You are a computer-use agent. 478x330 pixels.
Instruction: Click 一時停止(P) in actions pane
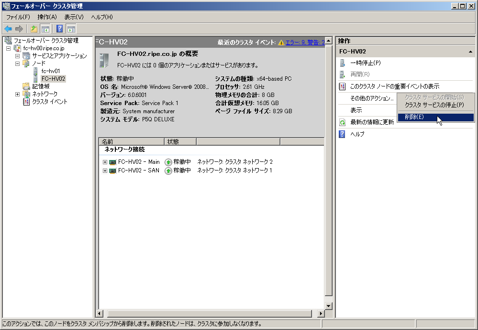click(366, 63)
